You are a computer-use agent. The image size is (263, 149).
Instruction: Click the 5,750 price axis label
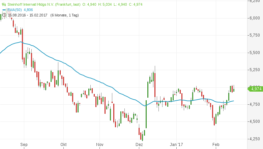255,35
